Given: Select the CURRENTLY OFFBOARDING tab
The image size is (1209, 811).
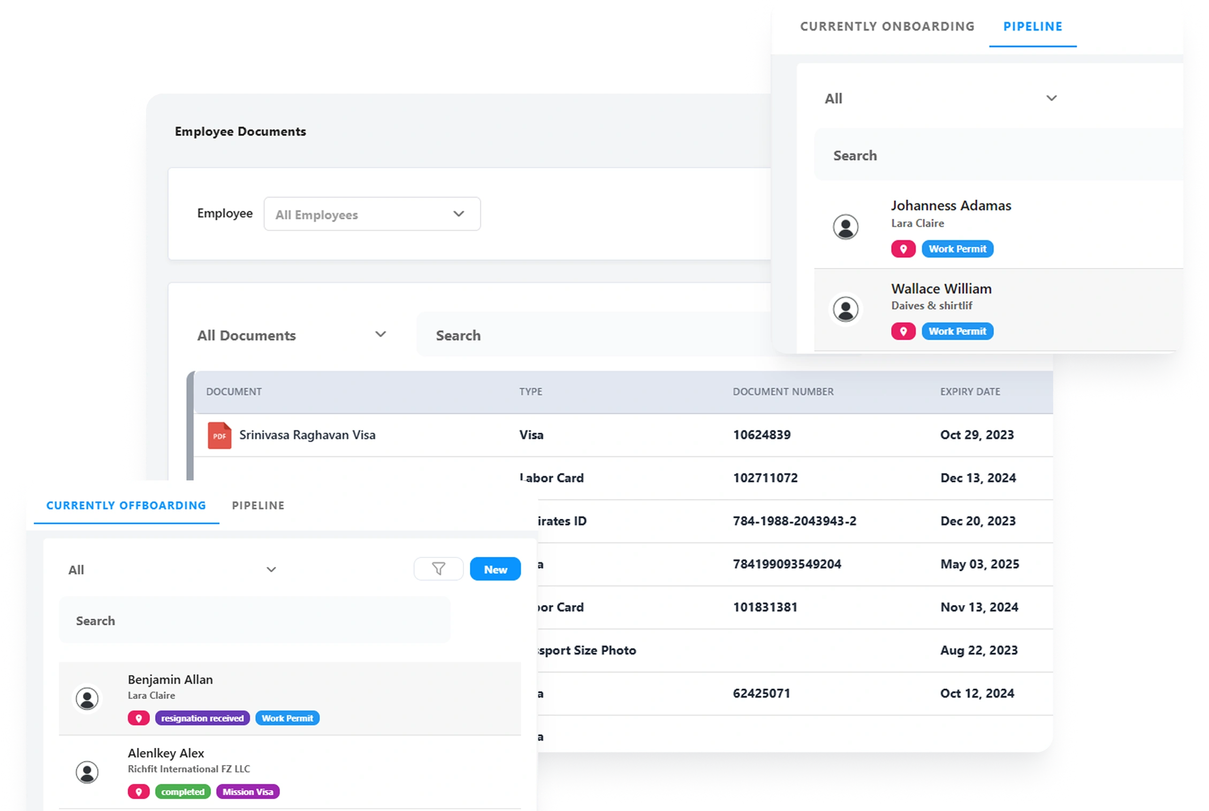Looking at the screenshot, I should pyautogui.click(x=125, y=505).
